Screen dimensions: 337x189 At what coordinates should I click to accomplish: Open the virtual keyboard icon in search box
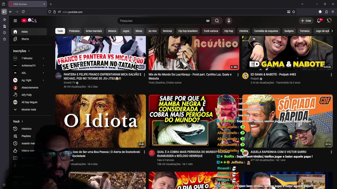pos(208,21)
